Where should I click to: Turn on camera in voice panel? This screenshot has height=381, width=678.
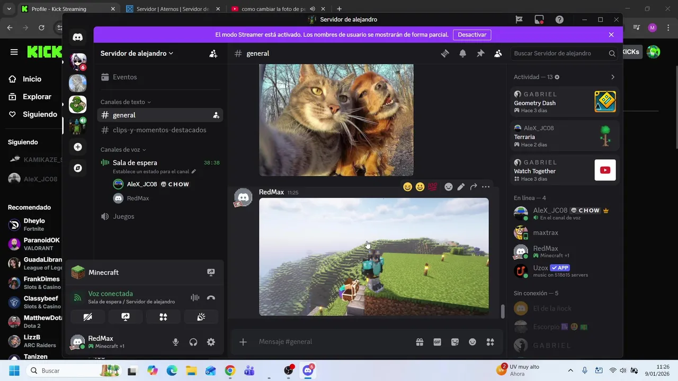[88, 317]
